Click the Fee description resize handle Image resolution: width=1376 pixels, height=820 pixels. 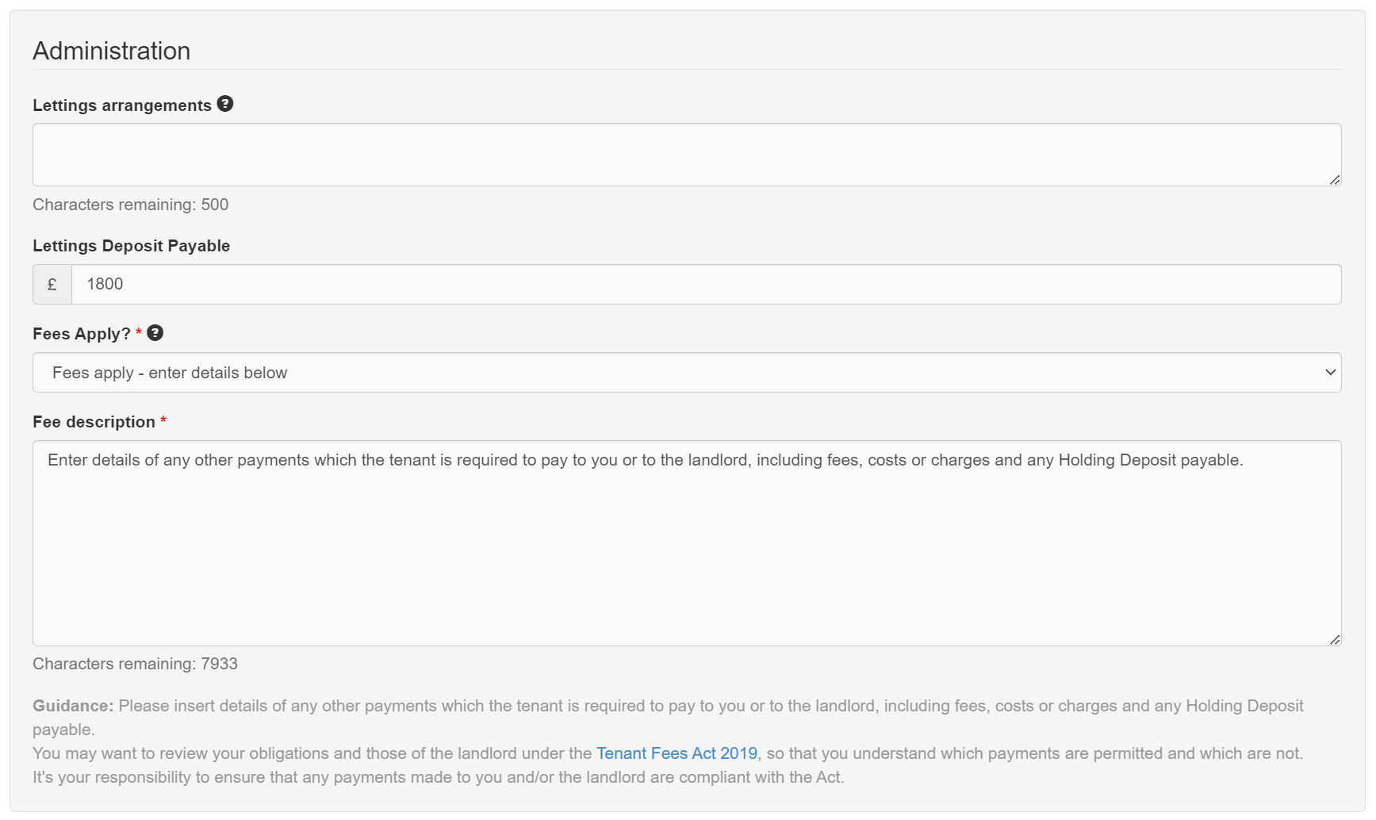coord(1335,640)
